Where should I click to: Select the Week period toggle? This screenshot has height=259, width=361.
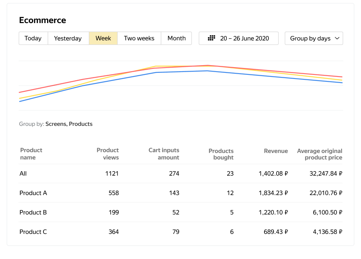(103, 38)
